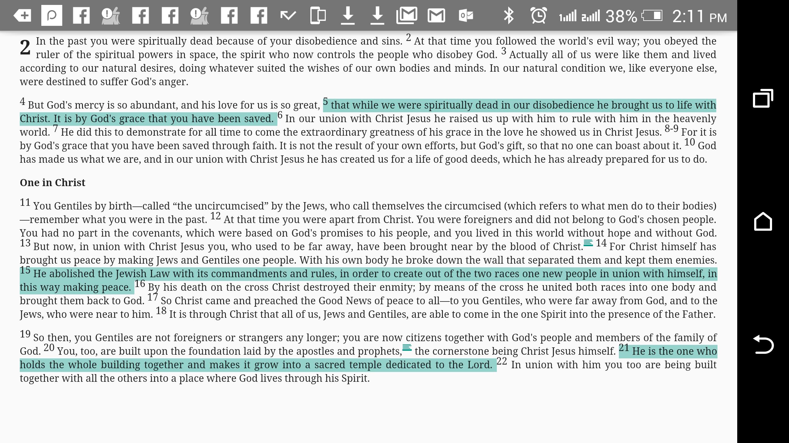789x443 pixels.
Task: Tap verse number 10 before "God has made us"
Action: pyautogui.click(x=690, y=142)
